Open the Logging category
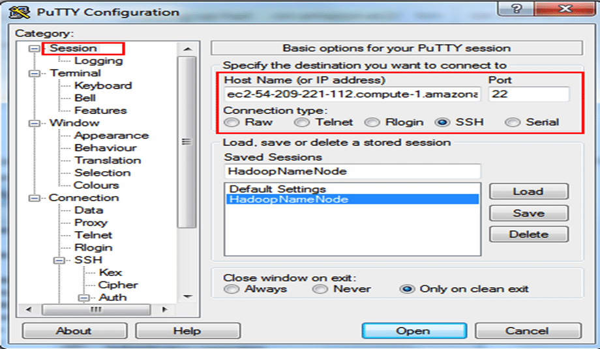 98,61
